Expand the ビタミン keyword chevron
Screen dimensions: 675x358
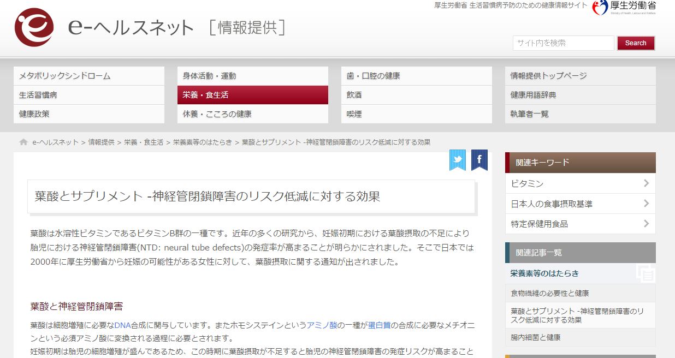click(646, 183)
